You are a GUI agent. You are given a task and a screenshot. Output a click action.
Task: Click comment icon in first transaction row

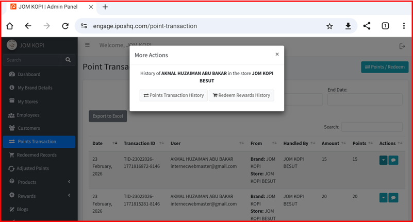[x=393, y=160]
